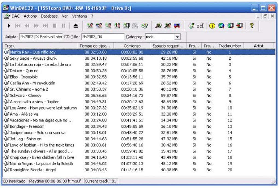Select track 'Cecilia Ann - Mi revolución'

tap(32, 83)
